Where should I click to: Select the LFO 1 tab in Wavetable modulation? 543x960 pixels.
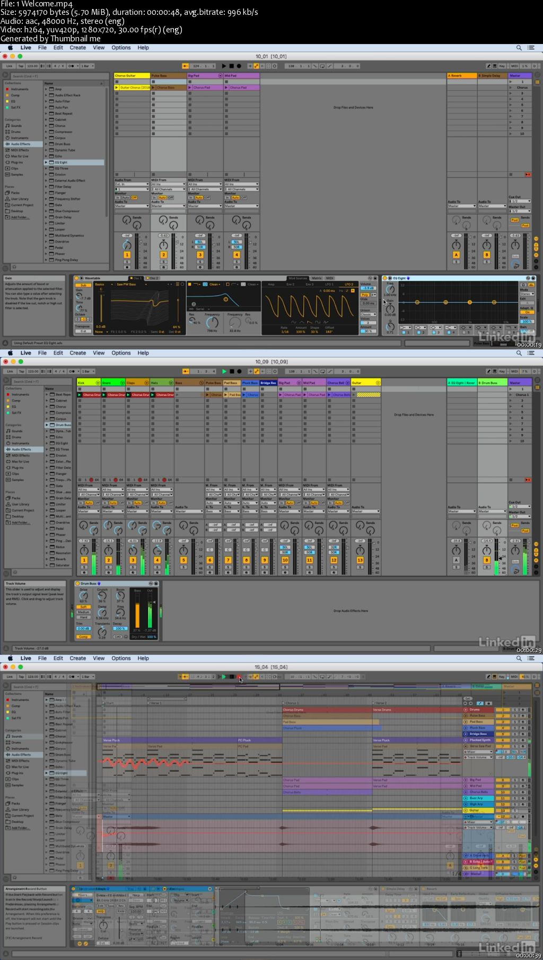[x=329, y=285]
